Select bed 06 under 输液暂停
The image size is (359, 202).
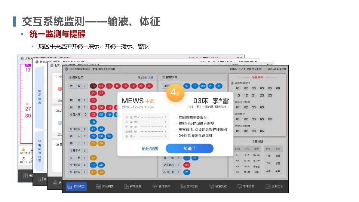270,119
